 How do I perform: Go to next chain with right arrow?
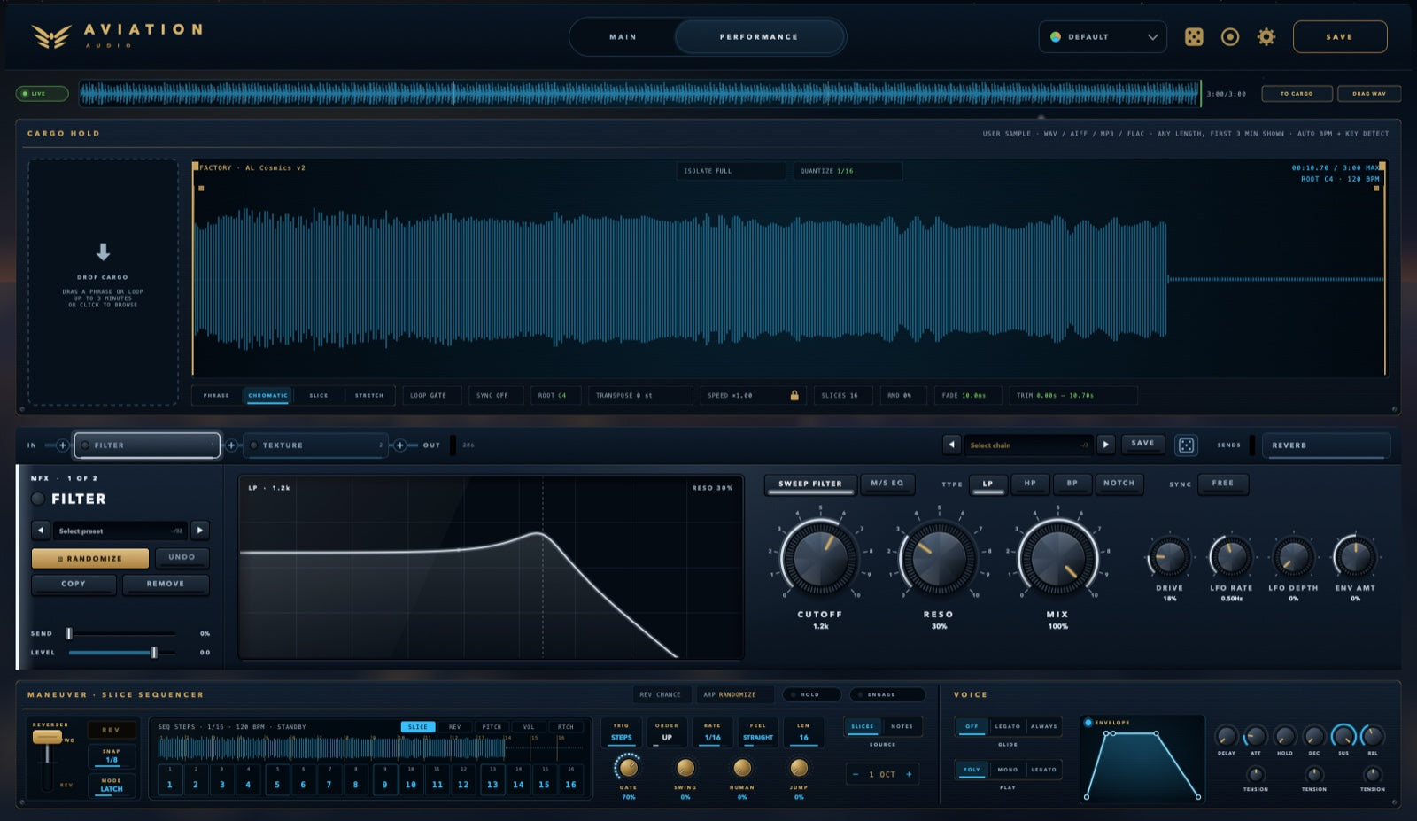pos(1105,445)
